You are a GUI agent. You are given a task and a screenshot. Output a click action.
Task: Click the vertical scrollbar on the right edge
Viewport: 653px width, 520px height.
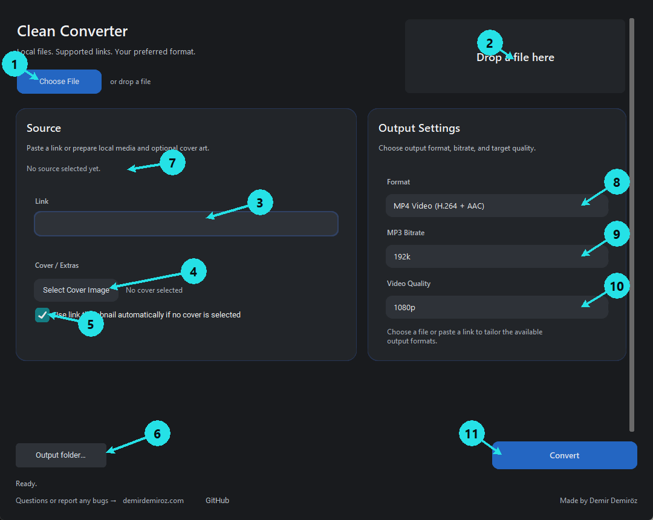click(632, 225)
